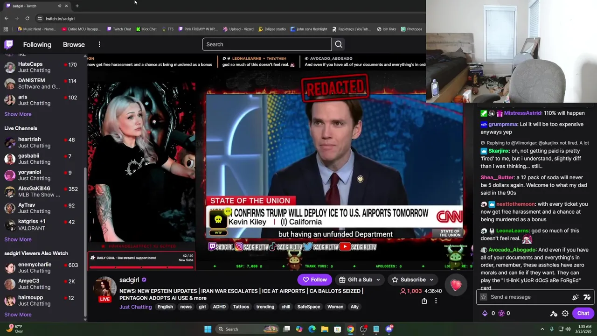Mute the sadgirl Twitch tab audio icon
Viewport: 597px width, 336px height.
click(59, 6)
